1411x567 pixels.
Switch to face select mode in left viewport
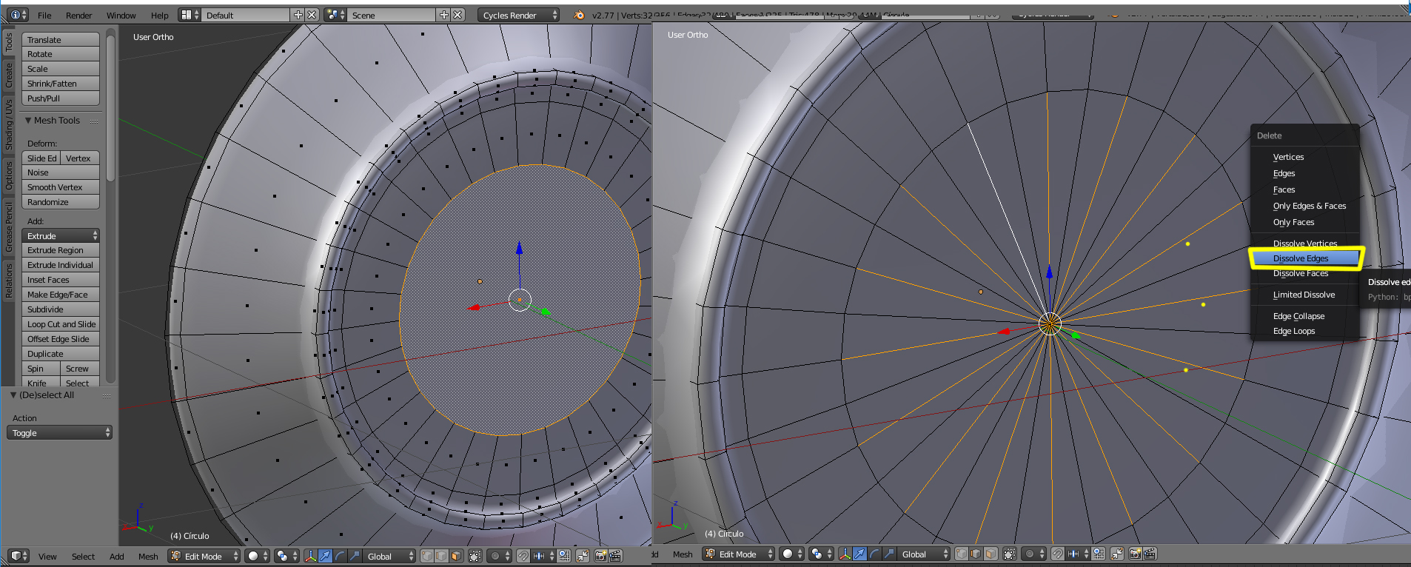point(455,556)
